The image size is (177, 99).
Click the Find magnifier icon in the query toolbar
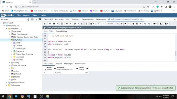click(67, 24)
